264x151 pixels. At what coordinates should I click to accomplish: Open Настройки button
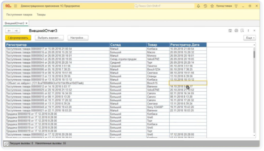point(78,38)
